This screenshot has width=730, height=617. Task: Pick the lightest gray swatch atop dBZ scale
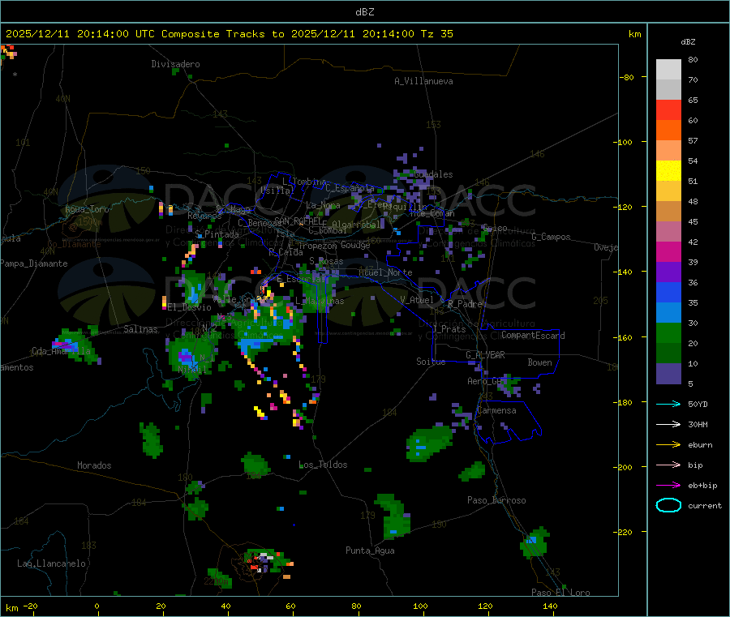[668, 70]
